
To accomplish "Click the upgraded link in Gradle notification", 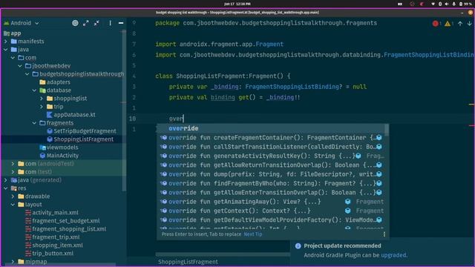I will tap(393, 255).
